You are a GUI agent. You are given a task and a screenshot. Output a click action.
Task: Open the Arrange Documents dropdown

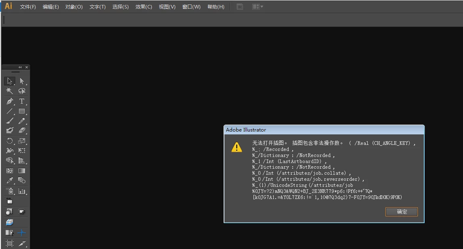[258, 6]
